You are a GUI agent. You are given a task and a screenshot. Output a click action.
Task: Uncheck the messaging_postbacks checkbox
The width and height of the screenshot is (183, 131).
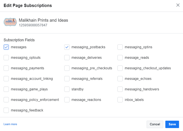(x=67, y=47)
